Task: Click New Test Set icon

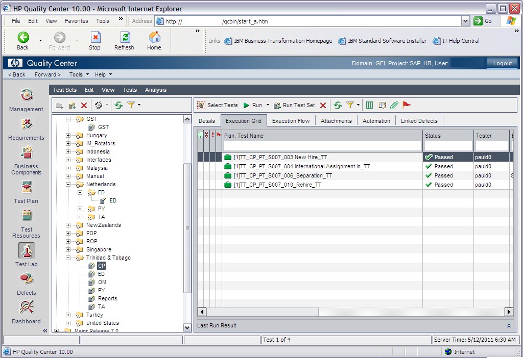Action: [x=72, y=105]
